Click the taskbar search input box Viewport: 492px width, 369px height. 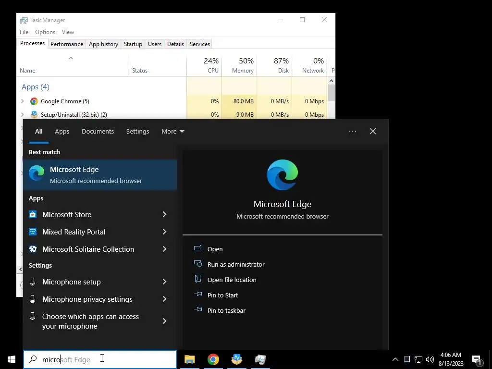[100, 359]
